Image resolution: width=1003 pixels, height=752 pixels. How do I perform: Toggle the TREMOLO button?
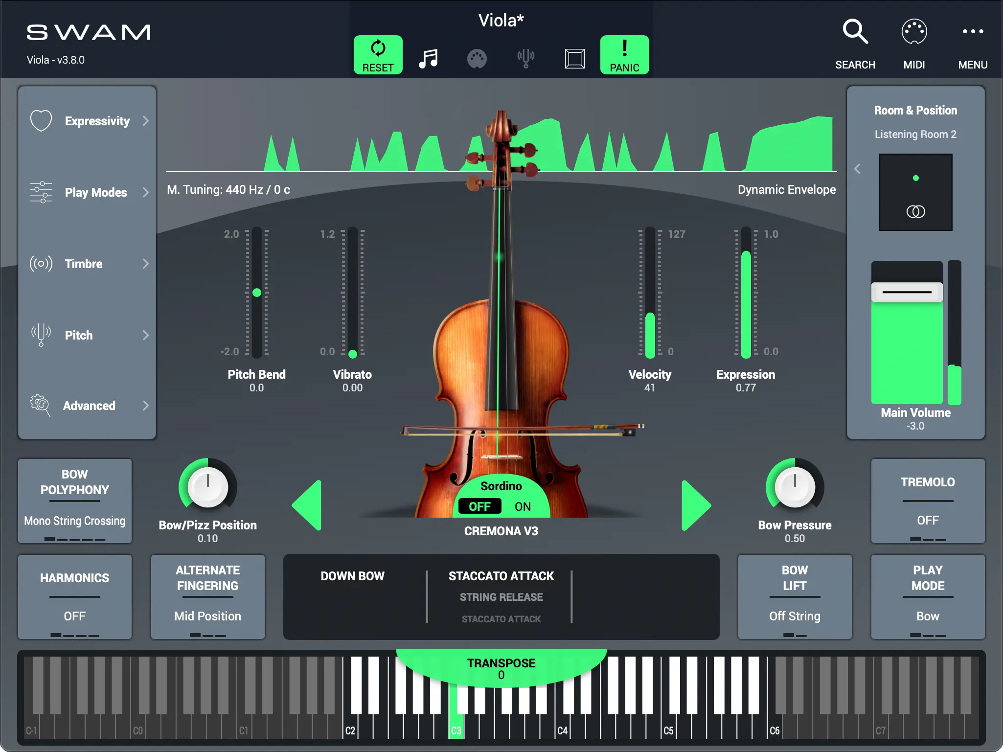(928, 501)
